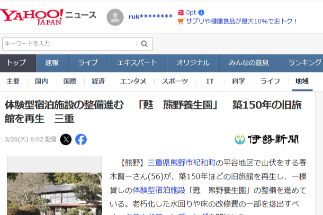323x215 pixels.
Task: Focus the keyword search input field
Action: (69, 44)
